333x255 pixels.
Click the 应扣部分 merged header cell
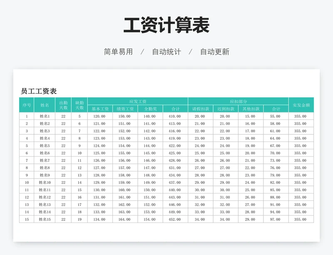coord(238,101)
